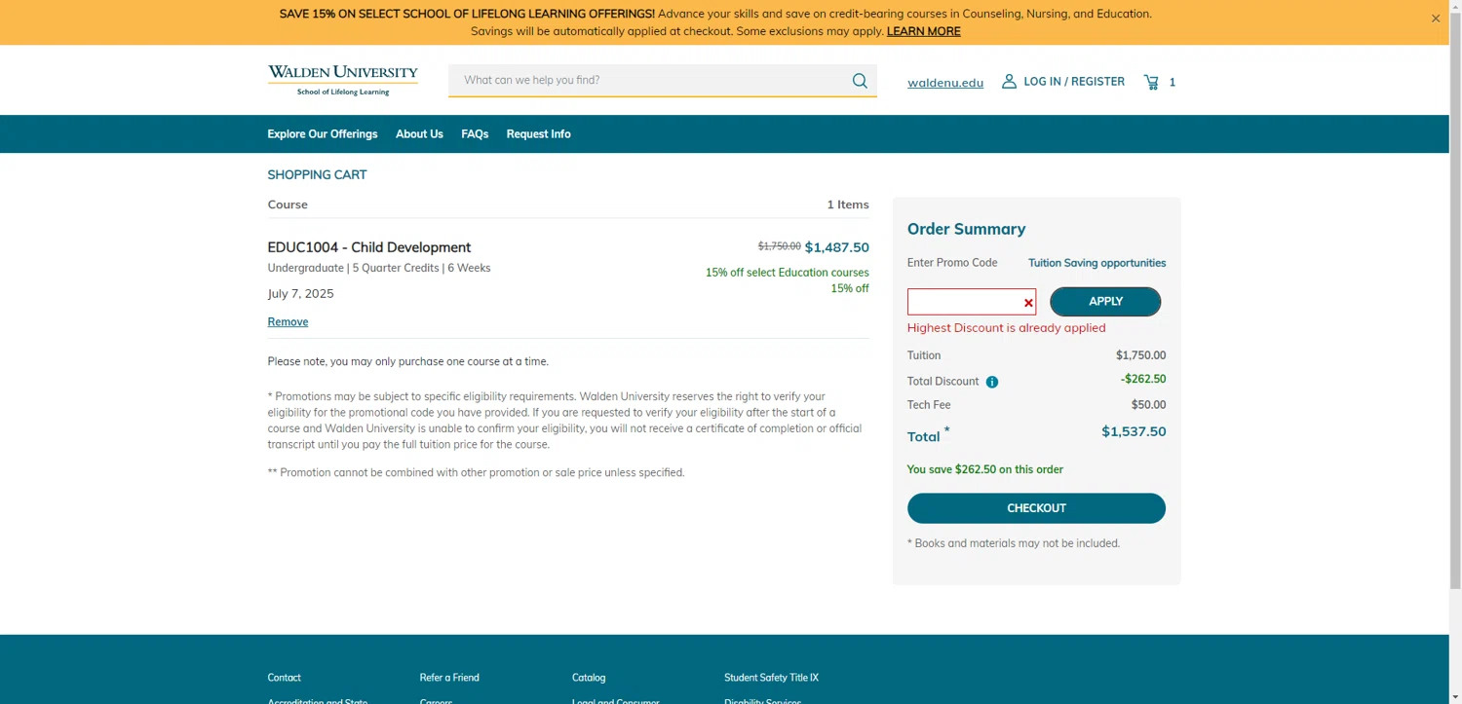Click the -$262.50 discount value
This screenshot has width=1462, height=704.
tap(1143, 380)
